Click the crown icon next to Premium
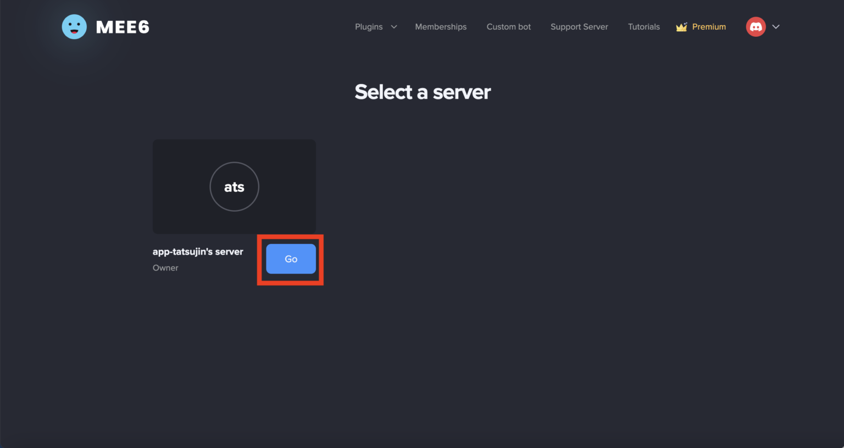Viewport: 844px width, 448px height. 681,26
